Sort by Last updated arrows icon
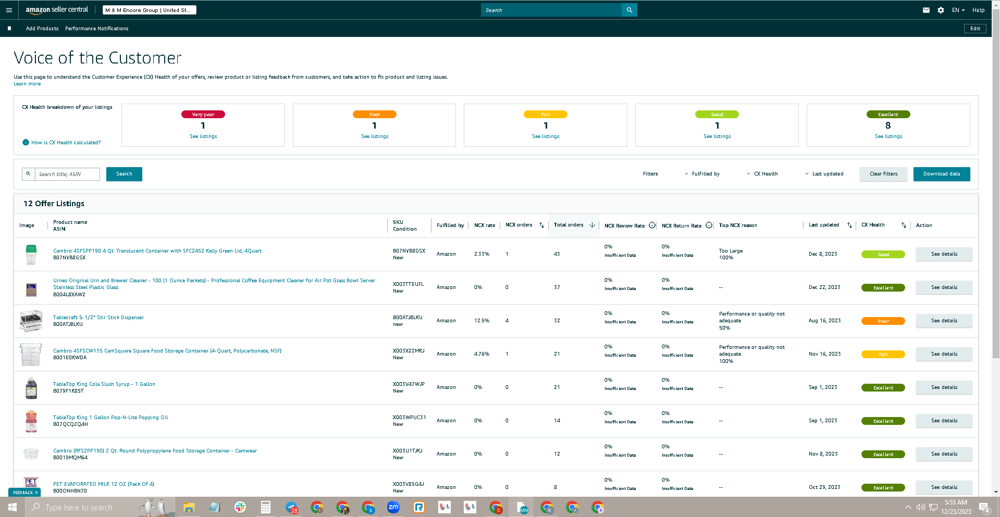 click(x=849, y=225)
